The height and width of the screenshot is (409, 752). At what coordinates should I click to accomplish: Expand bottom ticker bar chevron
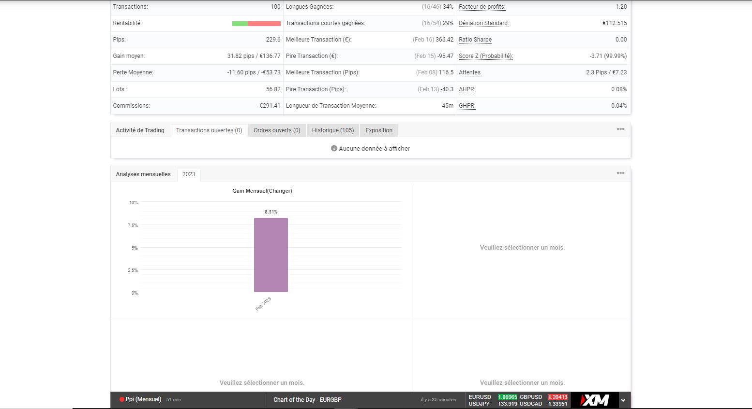tap(623, 400)
